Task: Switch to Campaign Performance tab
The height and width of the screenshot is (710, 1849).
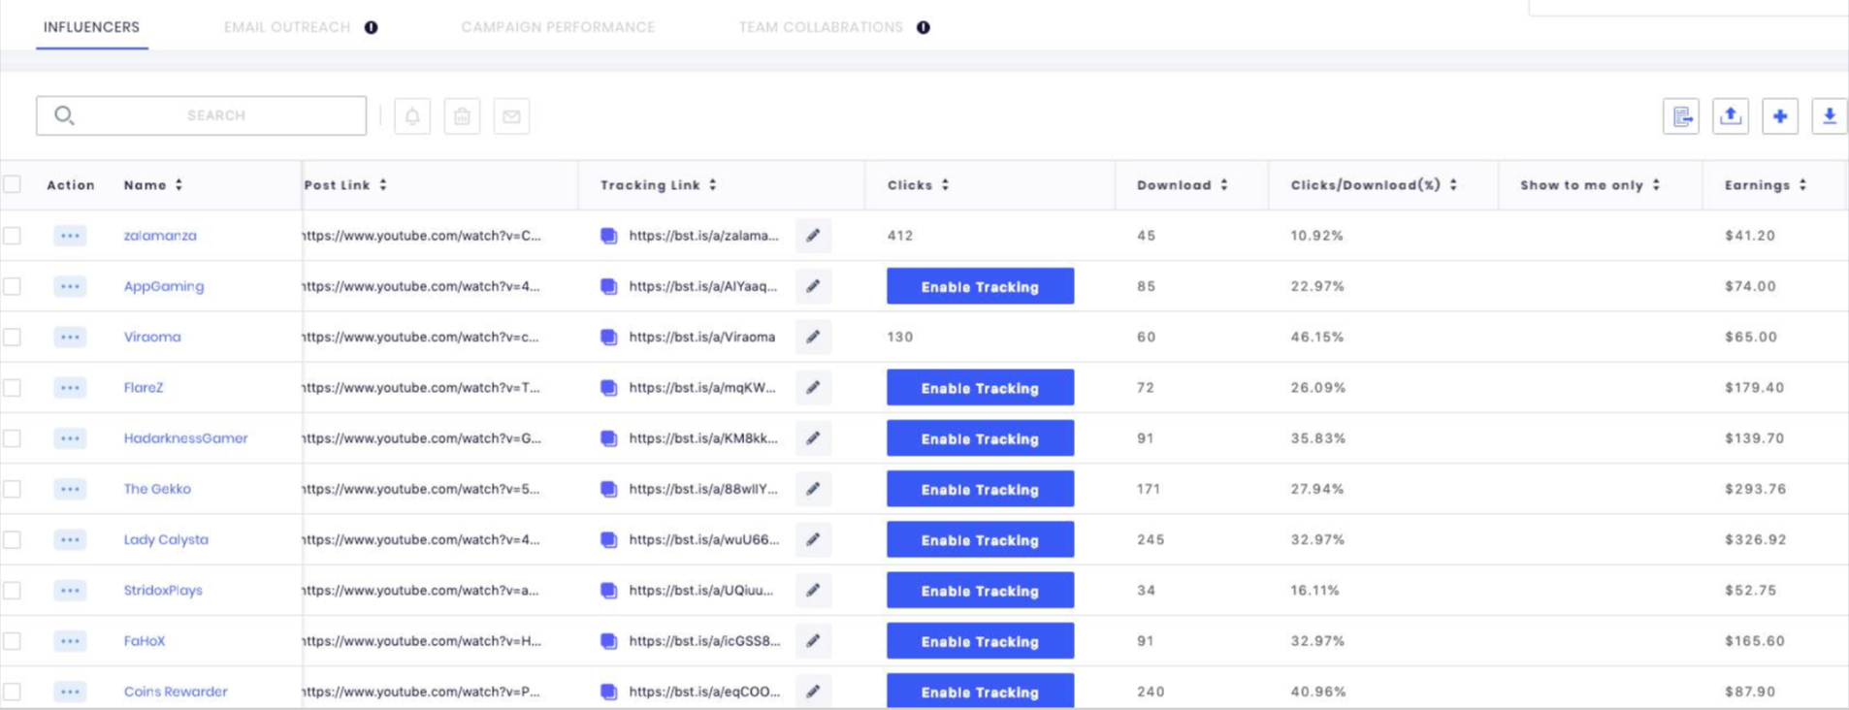Action: (x=558, y=27)
